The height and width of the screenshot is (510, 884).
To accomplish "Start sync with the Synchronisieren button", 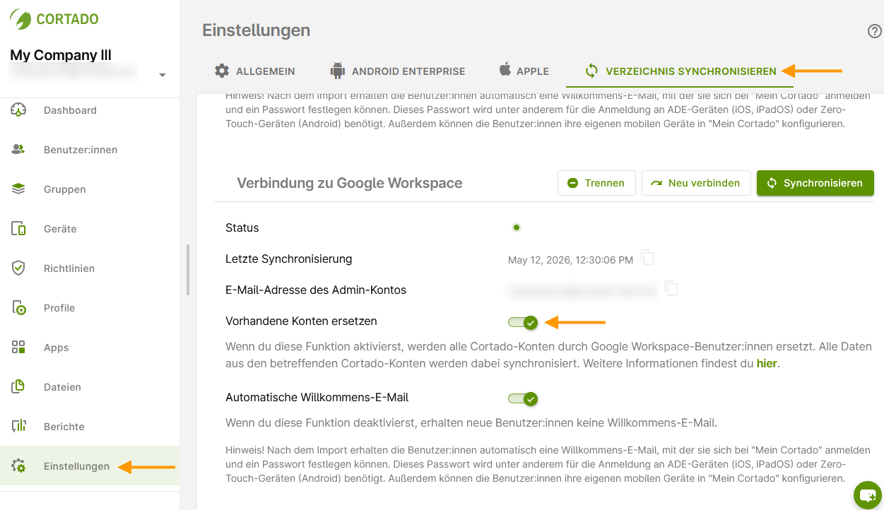I will tap(815, 183).
